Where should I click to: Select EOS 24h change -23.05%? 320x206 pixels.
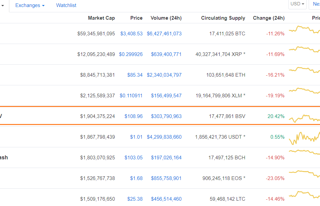275,178
